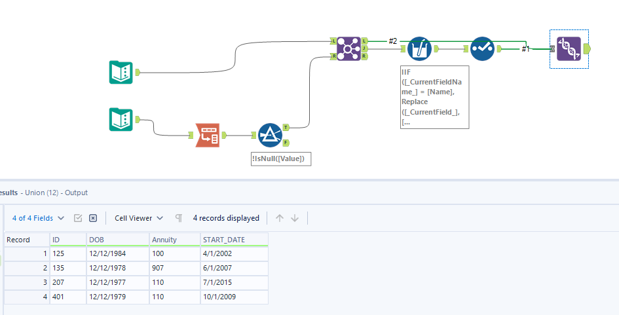This screenshot has width=619, height=315.
Task: Click the Filter tool's F output anchor
Action: tap(286, 142)
